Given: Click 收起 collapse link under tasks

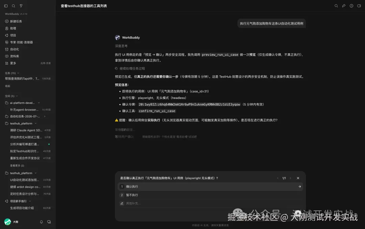Looking at the screenshot, I should click(8, 86).
